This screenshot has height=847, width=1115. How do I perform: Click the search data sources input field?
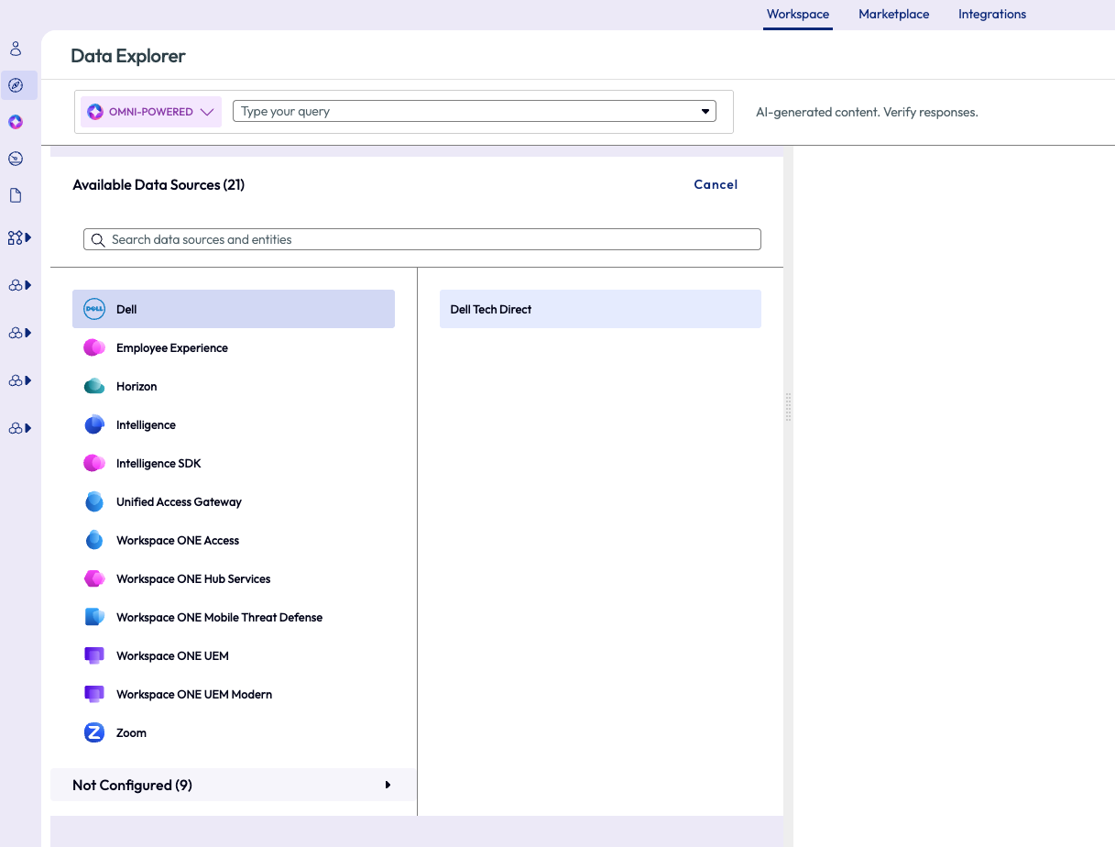(x=421, y=239)
